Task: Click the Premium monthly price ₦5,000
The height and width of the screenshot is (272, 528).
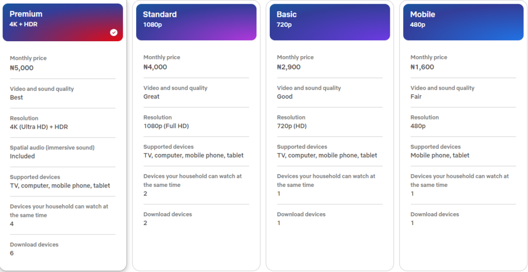Action: (22, 68)
